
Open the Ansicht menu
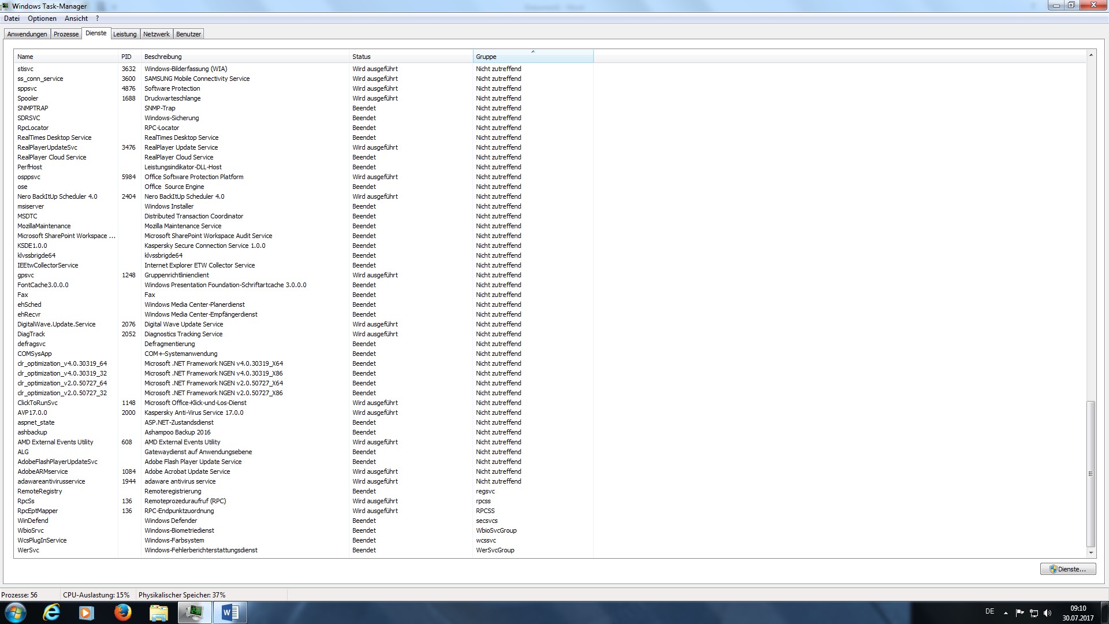[76, 18]
